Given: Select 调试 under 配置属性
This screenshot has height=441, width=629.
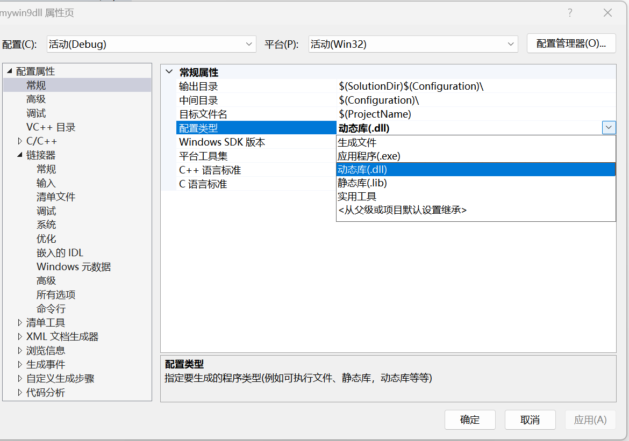Looking at the screenshot, I should tap(36, 113).
